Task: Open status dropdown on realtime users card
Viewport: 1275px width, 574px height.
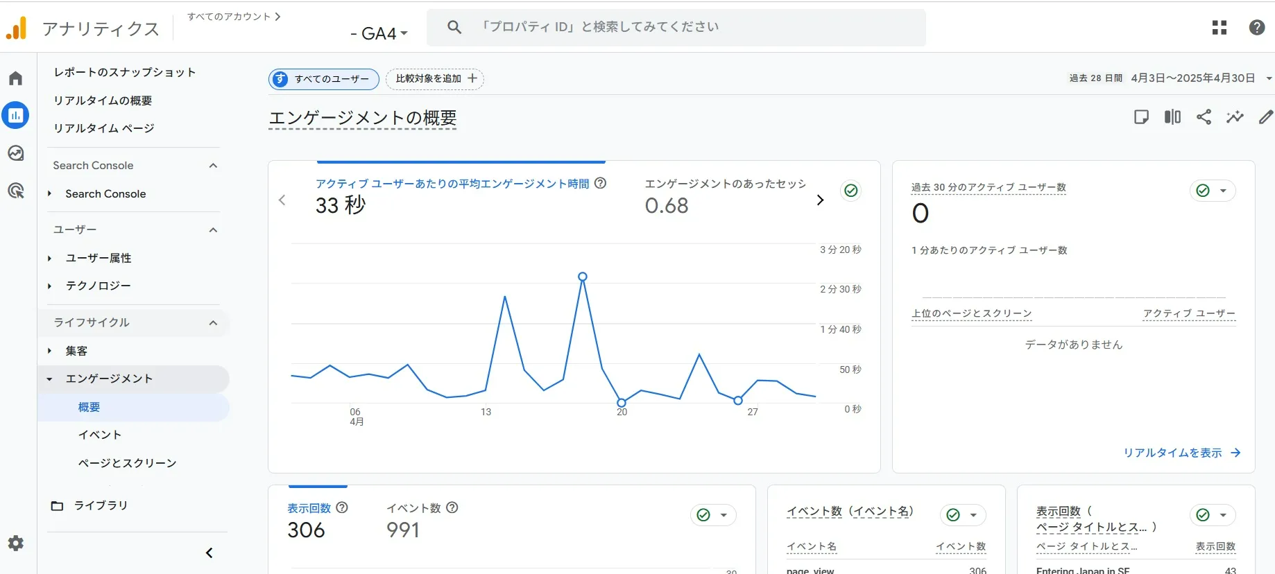Action: (1223, 191)
